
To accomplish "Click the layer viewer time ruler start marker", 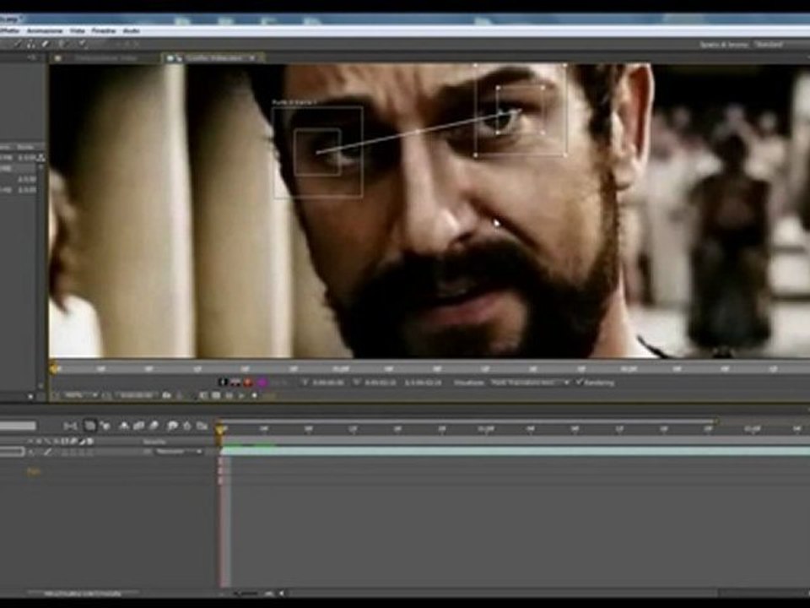I will [54, 368].
